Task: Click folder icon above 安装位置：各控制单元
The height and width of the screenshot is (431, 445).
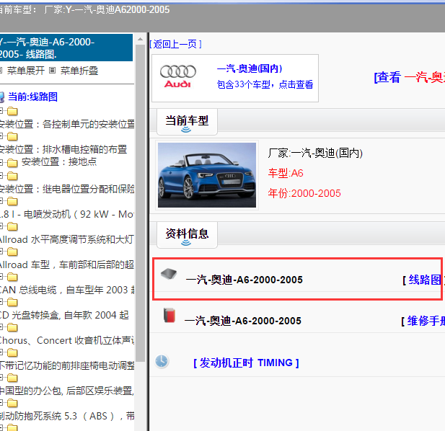Action: pos(12,112)
